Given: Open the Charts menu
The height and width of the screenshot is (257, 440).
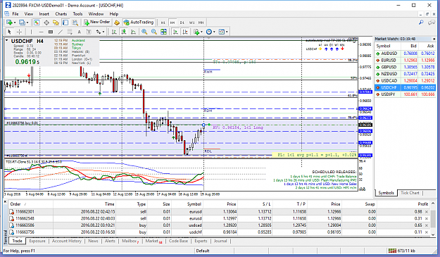Looking at the screenshot, I should tap(61, 14).
